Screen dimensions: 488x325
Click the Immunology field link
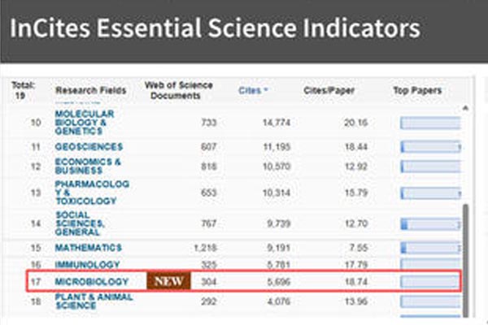87,265
